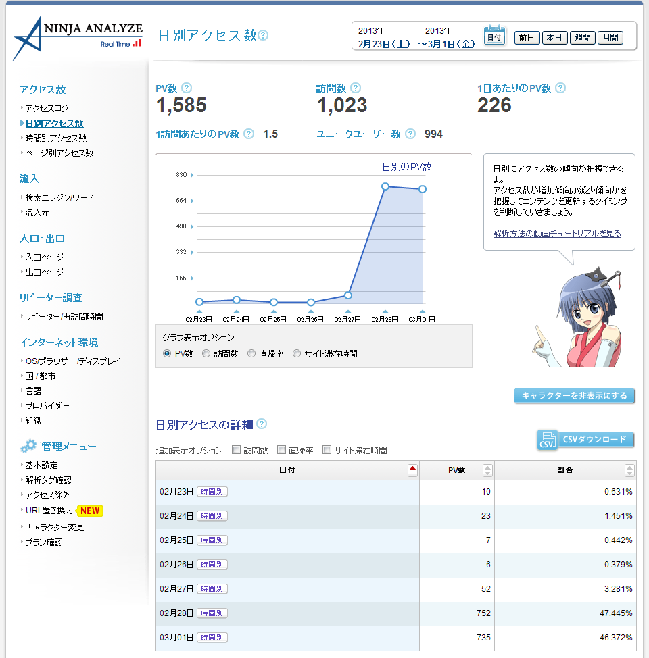Click the help icon beside PV数
Viewport: 649px width, 658px height.
click(x=188, y=88)
